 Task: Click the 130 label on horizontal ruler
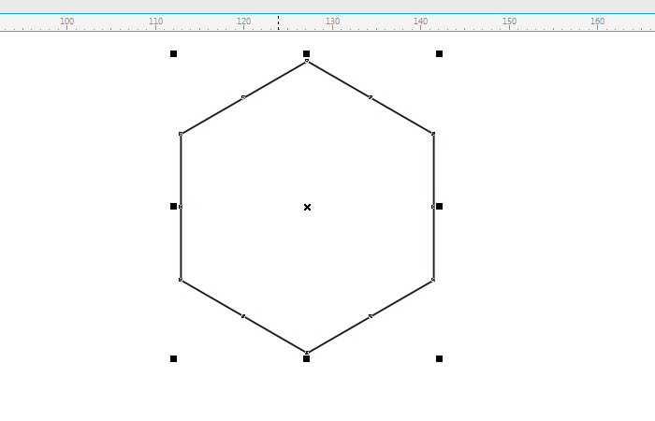[332, 21]
